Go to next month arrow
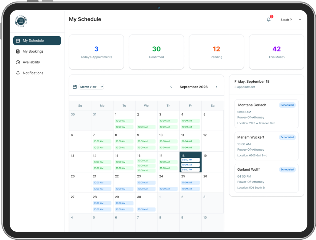 click(x=216, y=87)
